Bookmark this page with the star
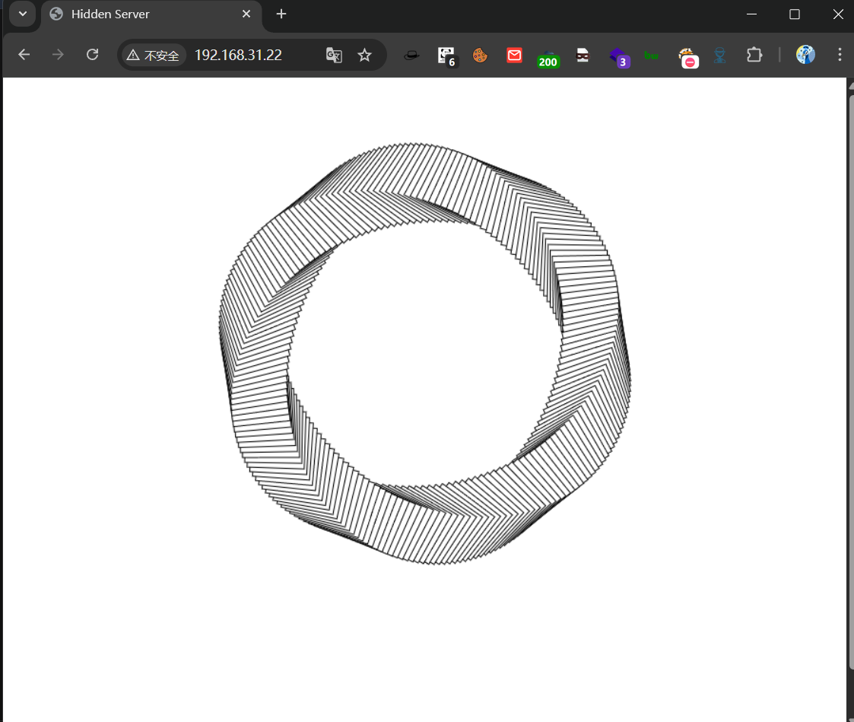This screenshot has height=722, width=854. (x=365, y=55)
